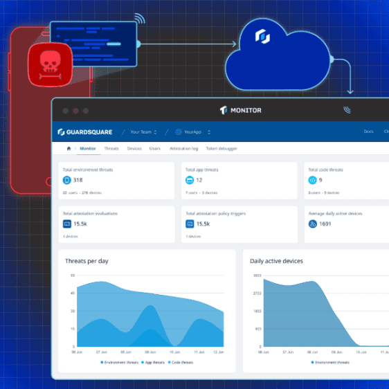This screenshot has height=389, width=389.
Task: Click the total app threats icon
Action: pyautogui.click(x=190, y=180)
